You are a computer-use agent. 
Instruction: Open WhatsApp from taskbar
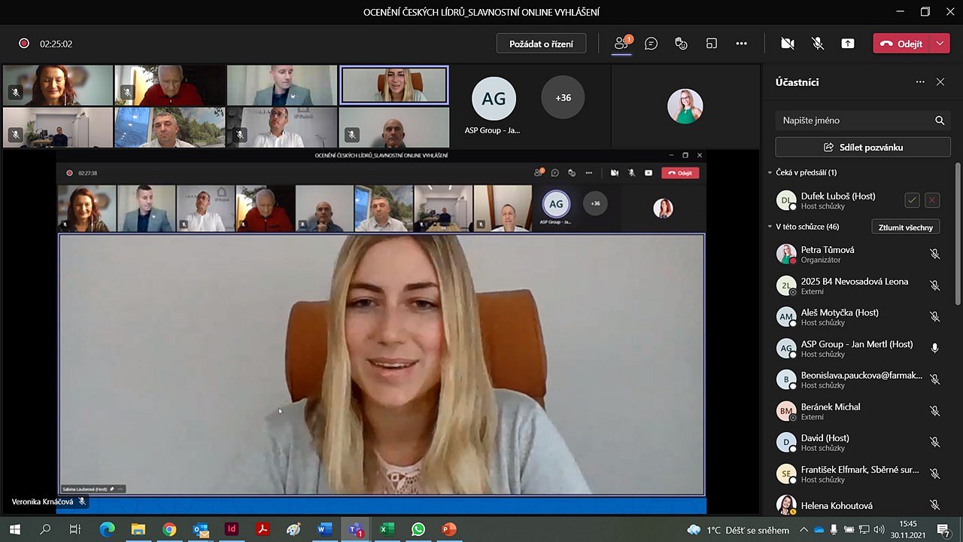pyautogui.click(x=418, y=529)
